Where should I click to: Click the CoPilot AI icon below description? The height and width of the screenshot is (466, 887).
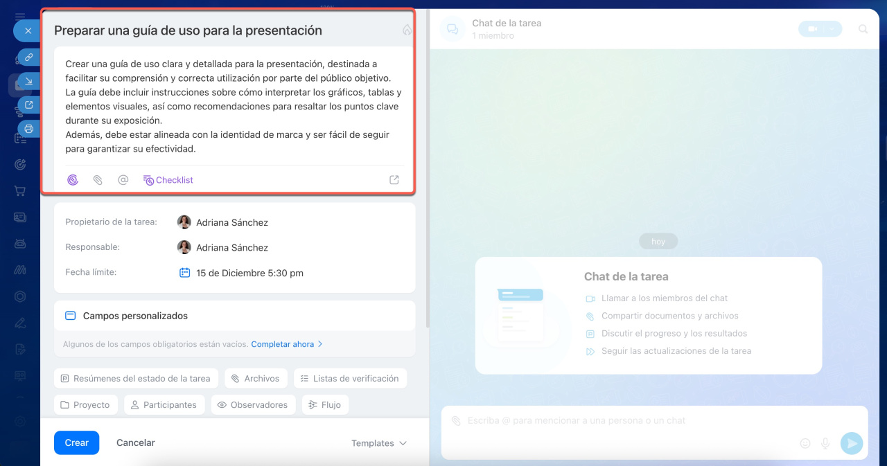click(x=73, y=180)
